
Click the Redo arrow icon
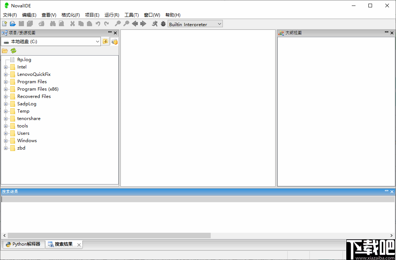[106, 24]
